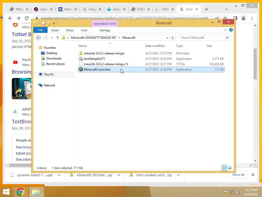Expand the Explorer ribbon
Viewport: 262px width, 197px height.
[x=225, y=30]
